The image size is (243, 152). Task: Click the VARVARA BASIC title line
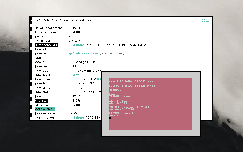131,81
